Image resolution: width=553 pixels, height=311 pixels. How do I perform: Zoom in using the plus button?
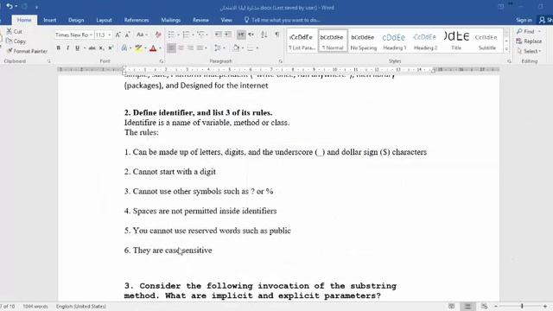coord(545,306)
